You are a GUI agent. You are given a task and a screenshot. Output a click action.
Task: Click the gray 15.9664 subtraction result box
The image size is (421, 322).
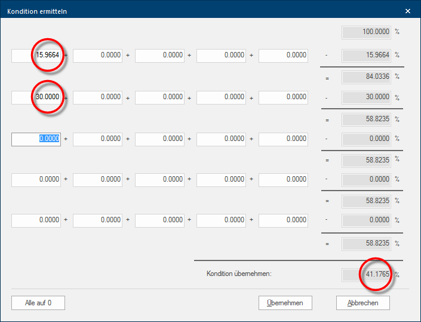[366, 56]
